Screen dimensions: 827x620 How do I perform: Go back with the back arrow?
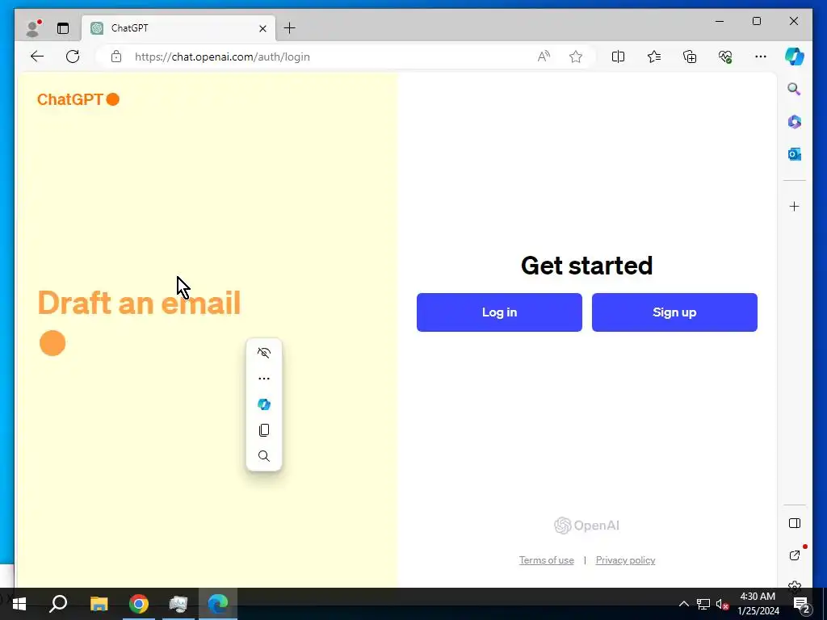point(37,57)
